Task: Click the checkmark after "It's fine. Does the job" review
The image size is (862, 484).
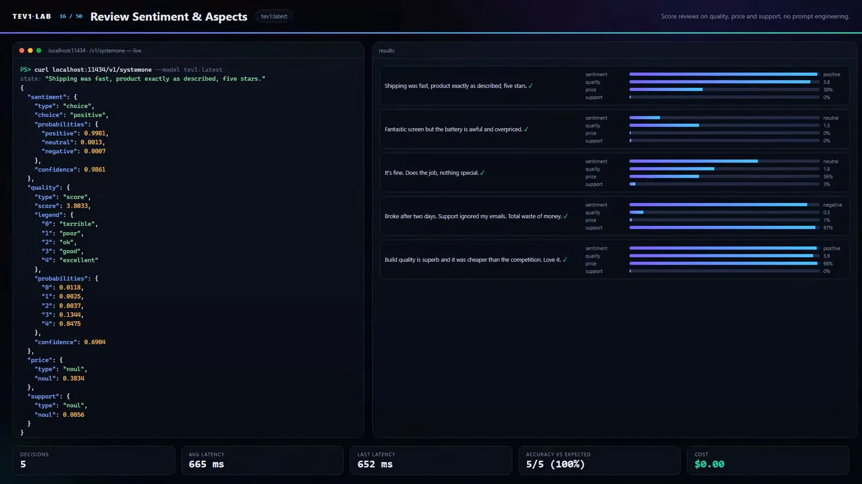Action: [x=482, y=173]
